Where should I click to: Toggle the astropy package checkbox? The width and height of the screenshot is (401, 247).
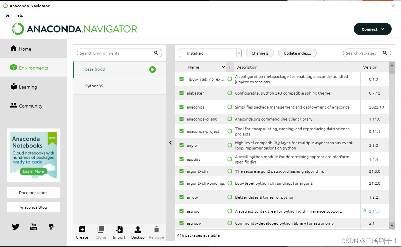click(x=181, y=223)
